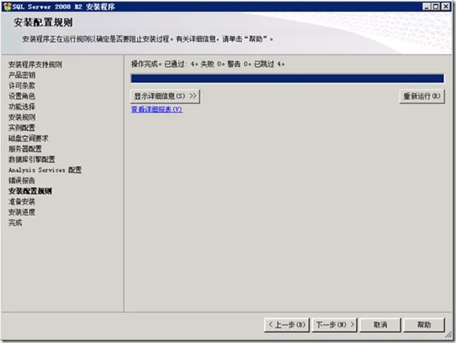The height and width of the screenshot is (343, 456).
Task: Select the 磁盘空间要求 step
Action: pyautogui.click(x=28, y=138)
